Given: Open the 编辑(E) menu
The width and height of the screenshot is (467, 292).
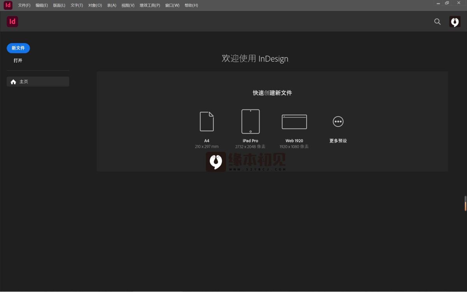Looking at the screenshot, I should pyautogui.click(x=42, y=5).
